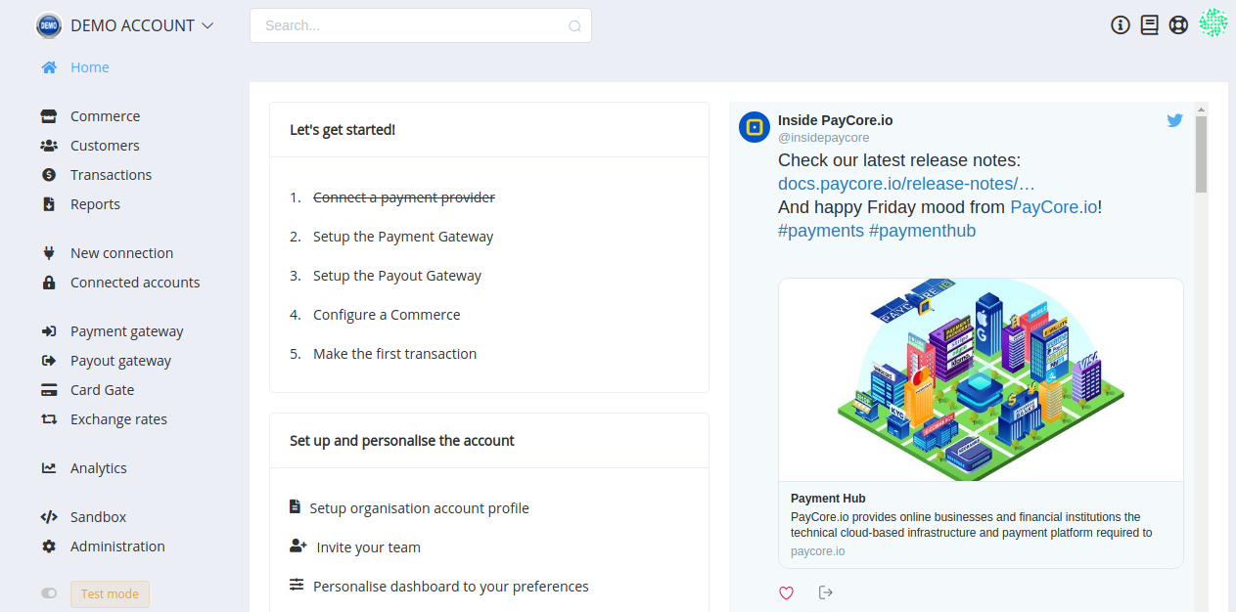Open Connected accounts in the sidebar

point(135,283)
